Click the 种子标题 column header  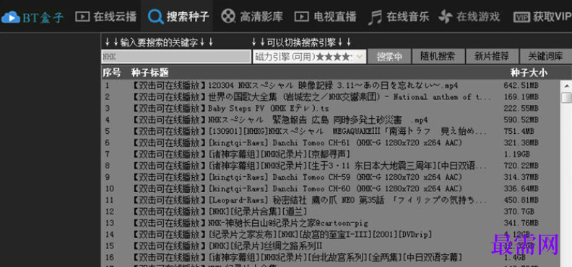(150, 73)
